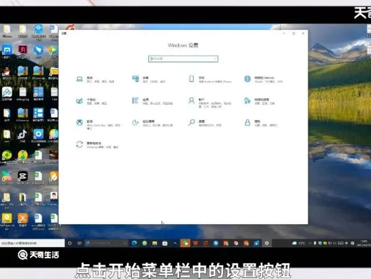Open the Accounts category with person icon
This screenshot has height=279, width=371.
(x=210, y=103)
